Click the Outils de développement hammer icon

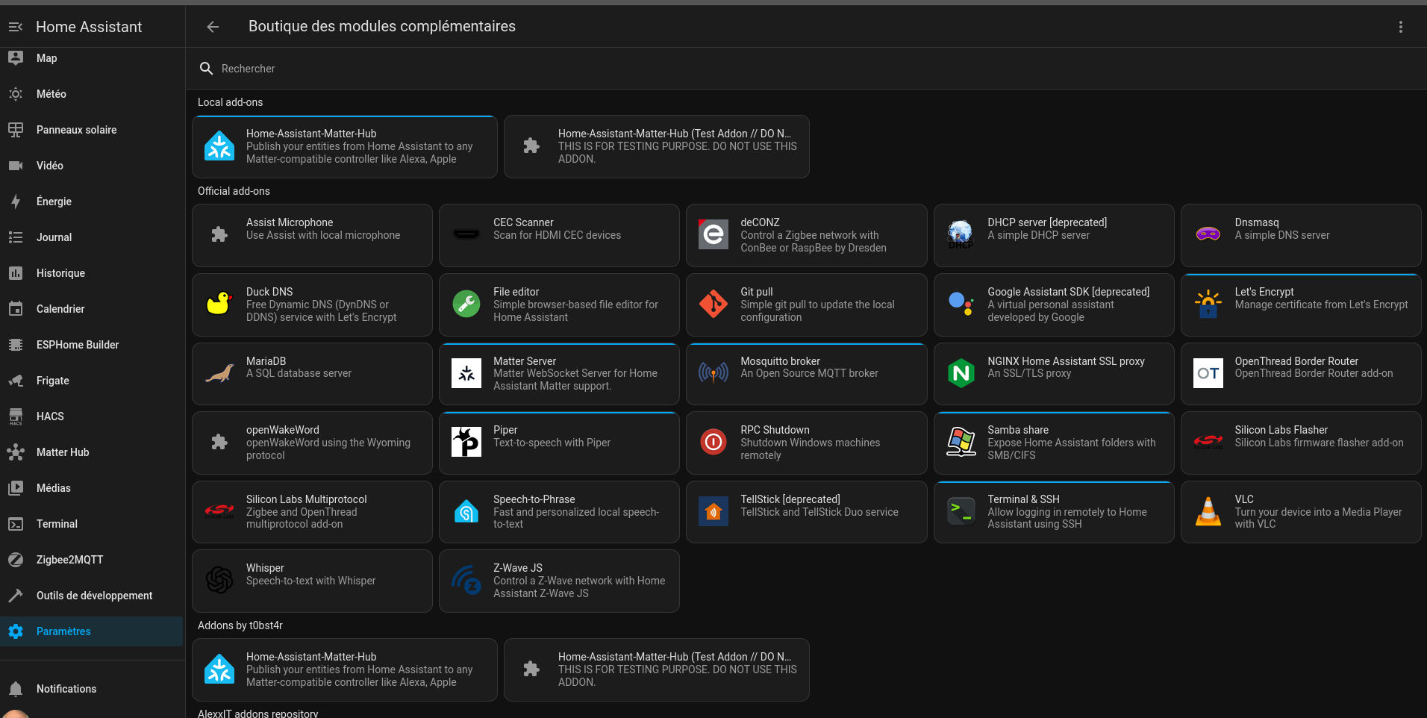(16, 596)
